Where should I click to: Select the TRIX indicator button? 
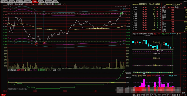pos(159,95)
